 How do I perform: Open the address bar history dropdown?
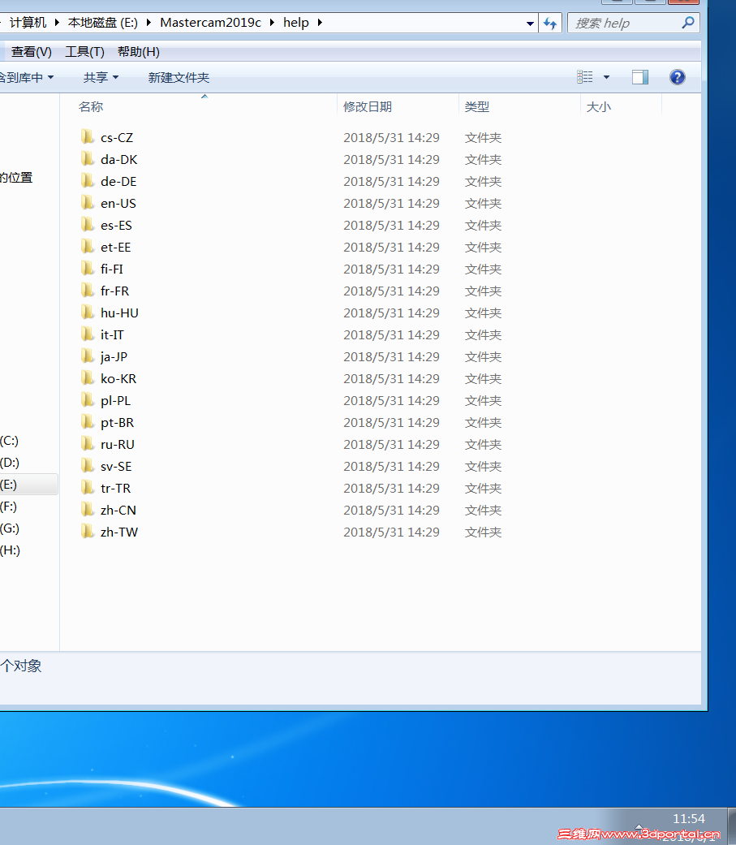[530, 24]
